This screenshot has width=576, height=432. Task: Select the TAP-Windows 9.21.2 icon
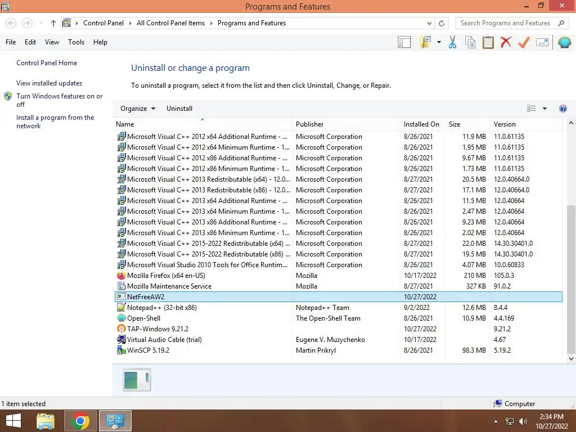tap(121, 328)
